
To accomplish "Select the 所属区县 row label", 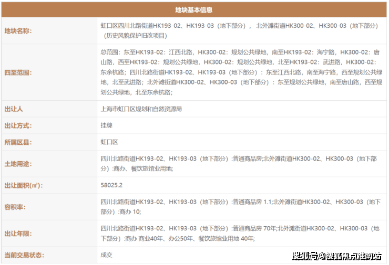I will 18,142.
